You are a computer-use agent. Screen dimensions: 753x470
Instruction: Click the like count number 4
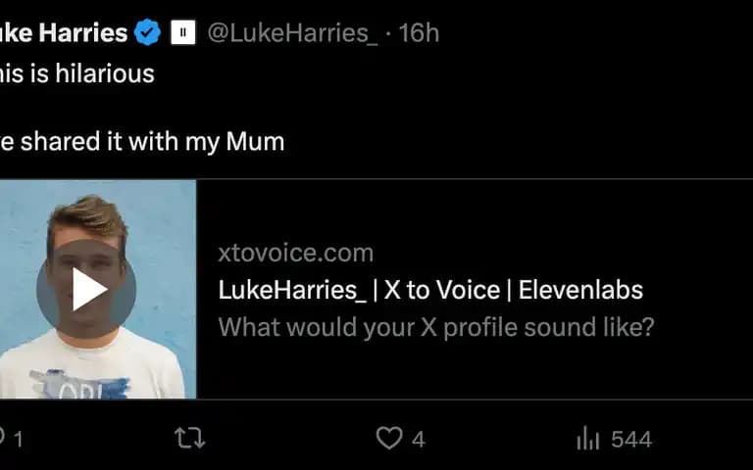(x=419, y=440)
